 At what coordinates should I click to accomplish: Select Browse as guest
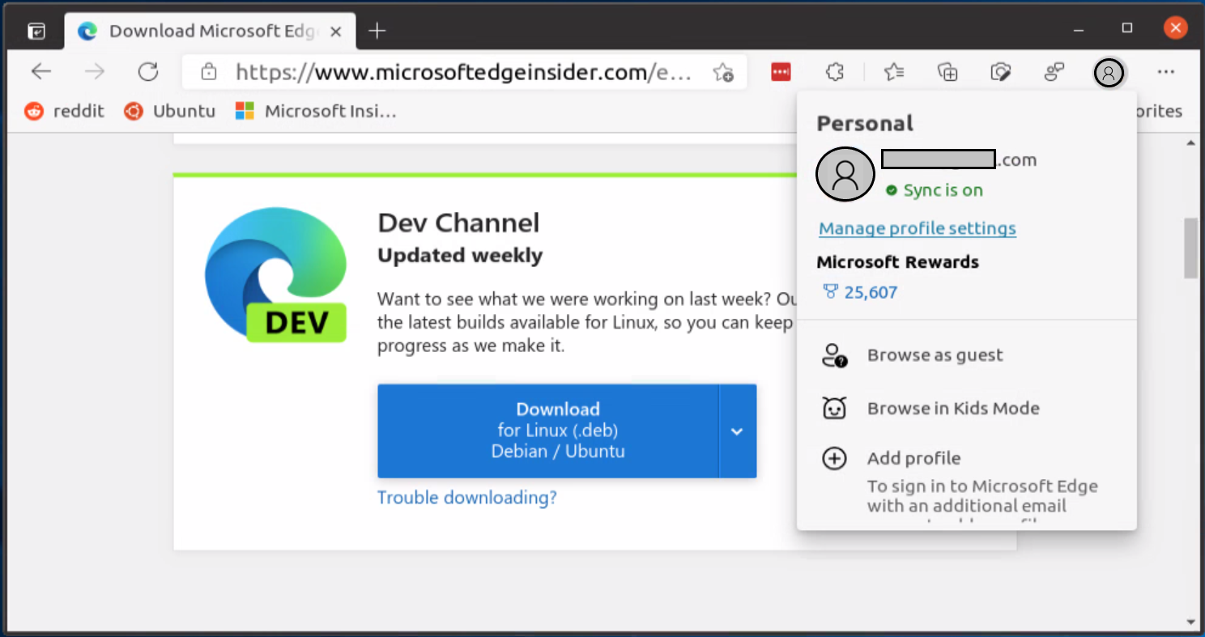(935, 355)
